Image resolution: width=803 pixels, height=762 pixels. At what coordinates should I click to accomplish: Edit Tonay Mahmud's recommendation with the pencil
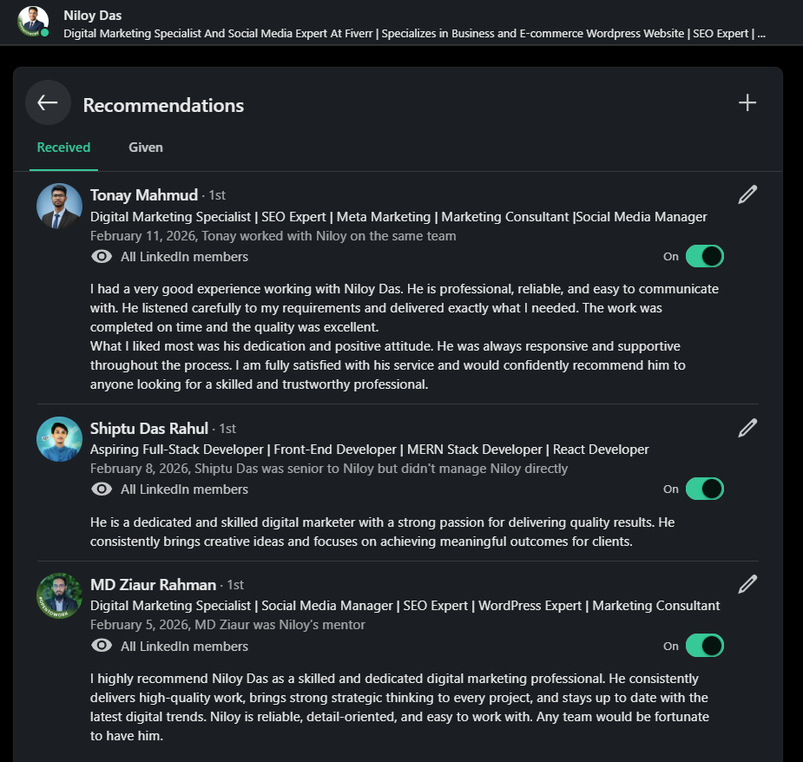point(747,194)
